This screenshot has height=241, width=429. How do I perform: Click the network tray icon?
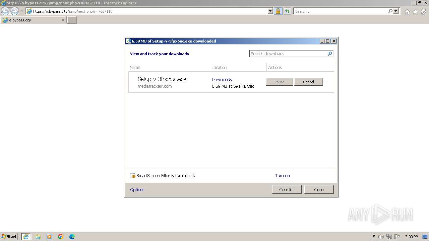389,237
